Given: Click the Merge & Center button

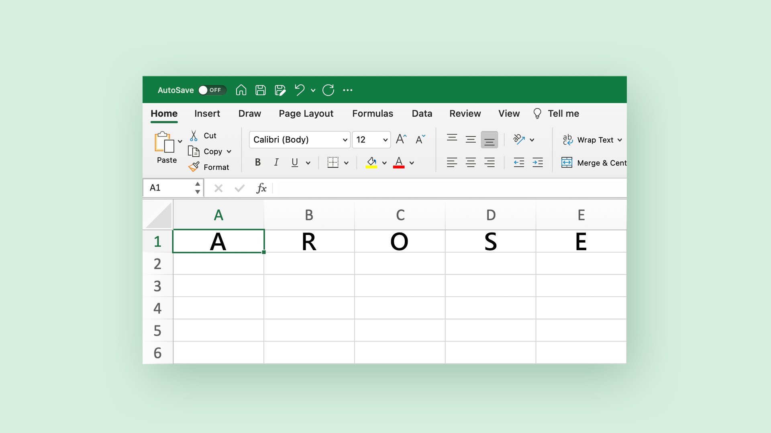Looking at the screenshot, I should [594, 162].
